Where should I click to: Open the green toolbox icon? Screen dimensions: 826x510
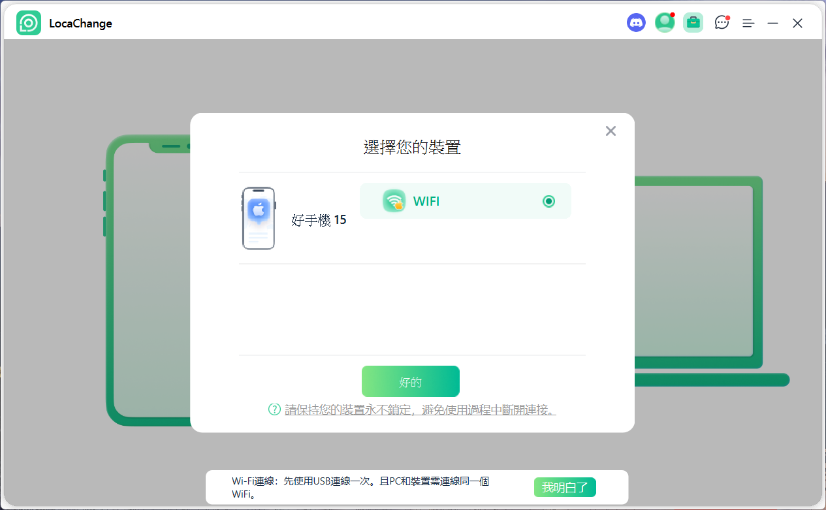[x=693, y=23]
